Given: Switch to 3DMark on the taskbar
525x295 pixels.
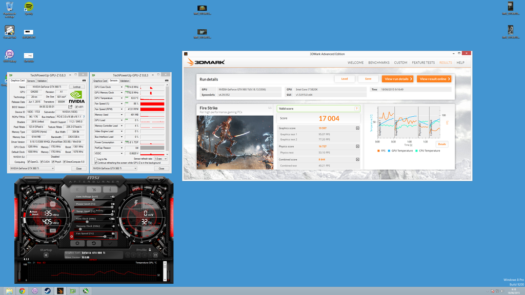Looking at the screenshot, I should click(60, 291).
